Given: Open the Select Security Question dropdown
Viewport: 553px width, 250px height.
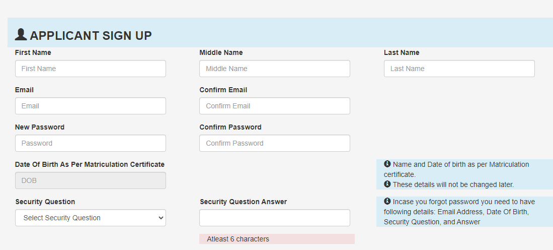Looking at the screenshot, I should (x=90, y=218).
